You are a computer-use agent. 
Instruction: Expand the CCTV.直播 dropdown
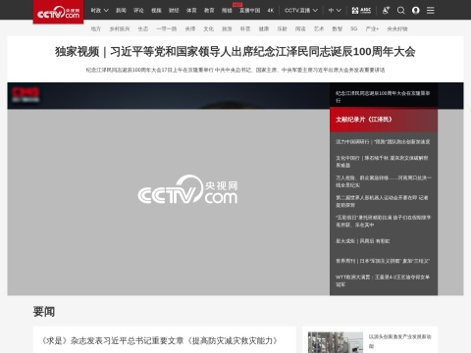[x=301, y=11]
